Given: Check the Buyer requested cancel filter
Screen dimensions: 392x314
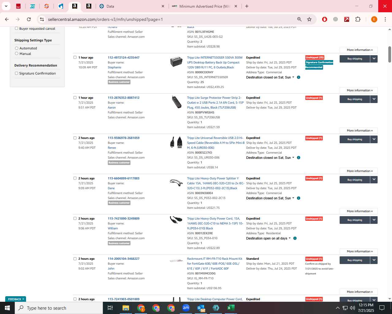Looking at the screenshot, I should pyautogui.click(x=17, y=29).
